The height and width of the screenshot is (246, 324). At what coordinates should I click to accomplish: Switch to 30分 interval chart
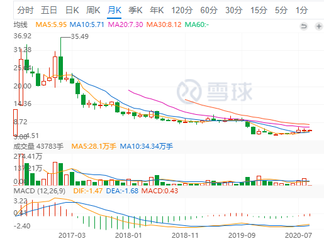(x=233, y=10)
